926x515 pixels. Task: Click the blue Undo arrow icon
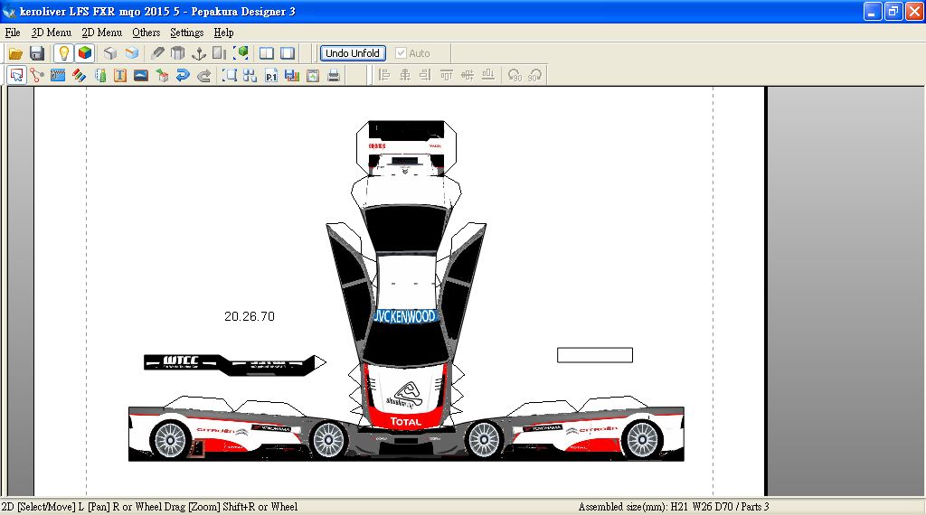click(183, 76)
